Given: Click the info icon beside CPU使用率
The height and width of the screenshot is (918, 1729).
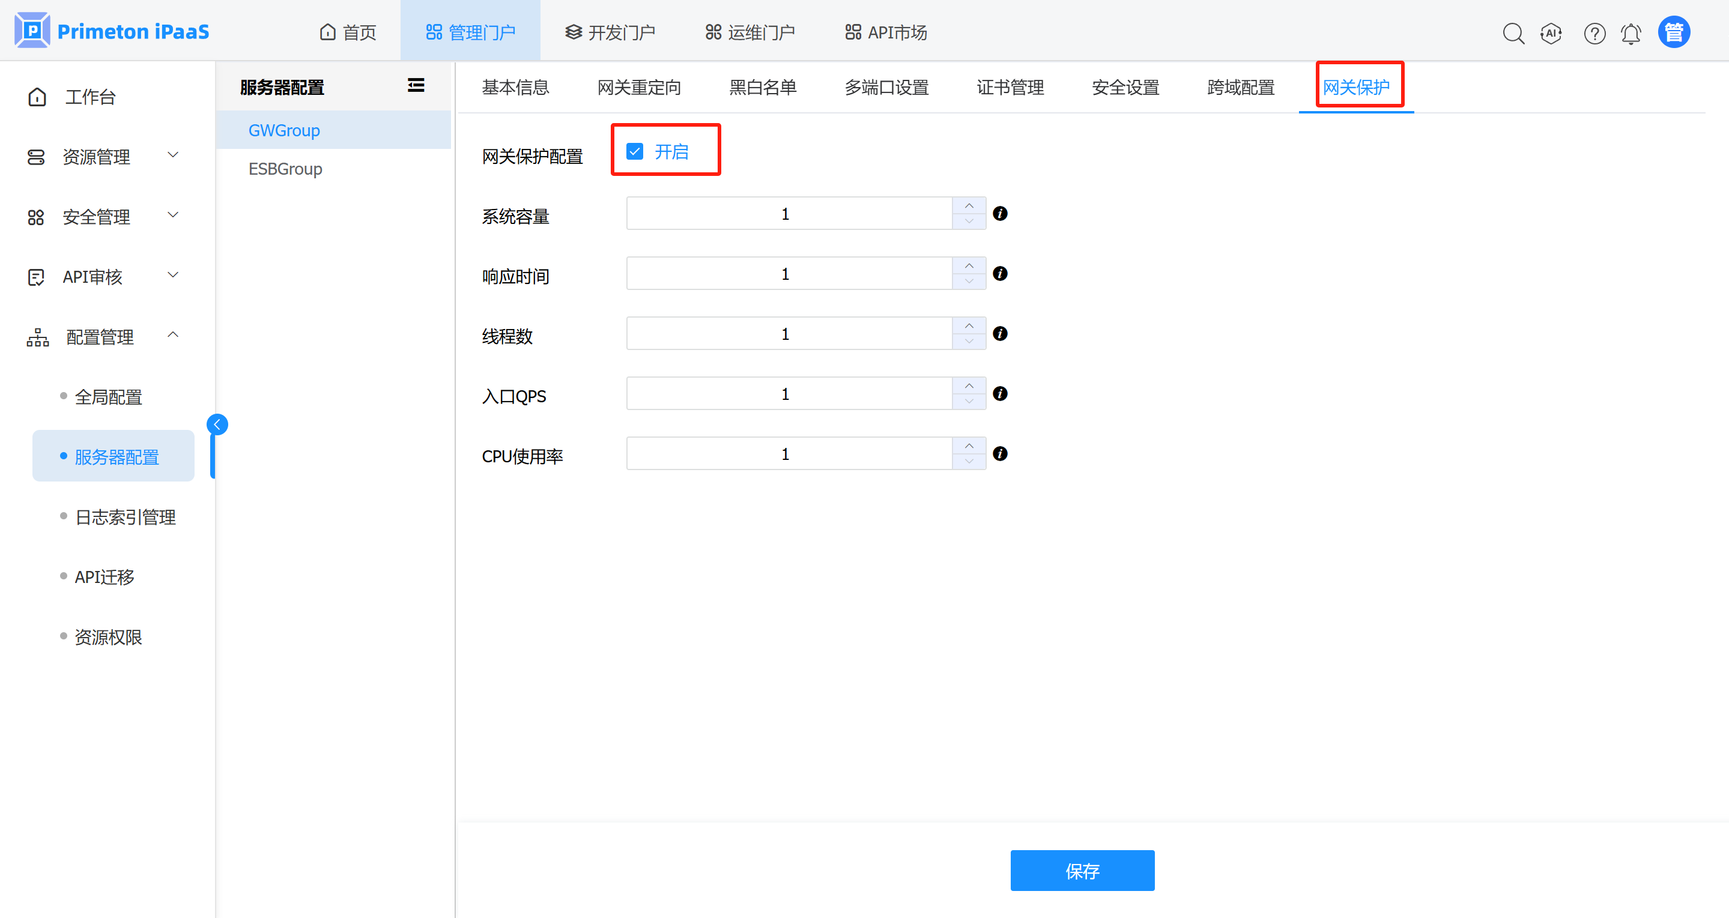Looking at the screenshot, I should [x=1000, y=454].
